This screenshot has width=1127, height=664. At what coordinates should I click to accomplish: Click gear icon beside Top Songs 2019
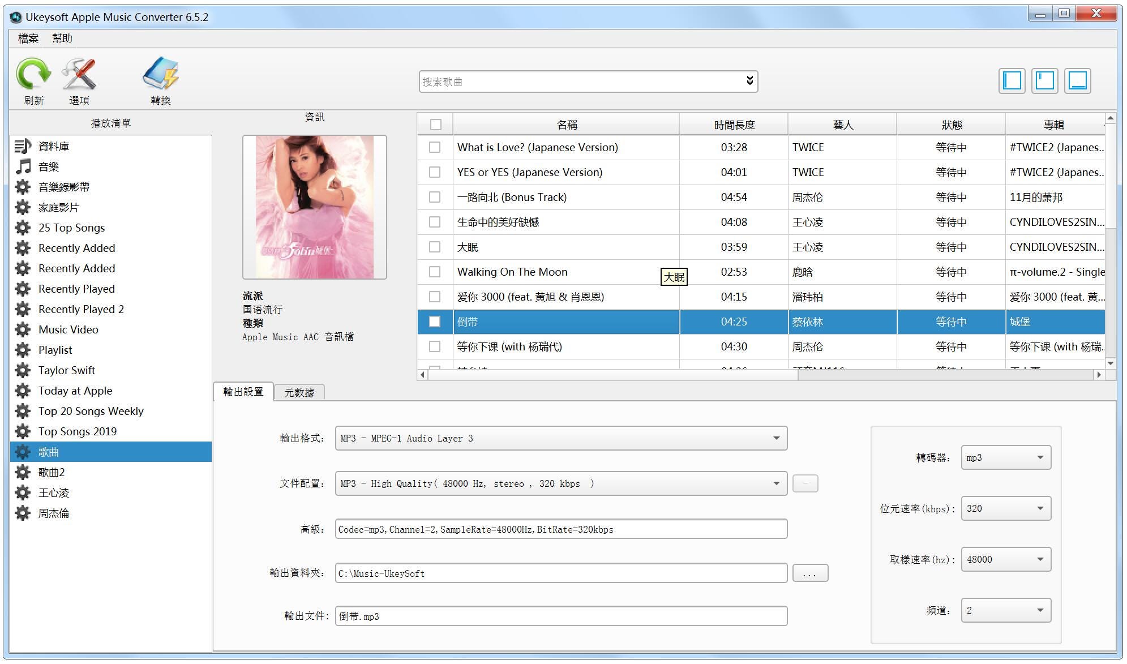(23, 432)
